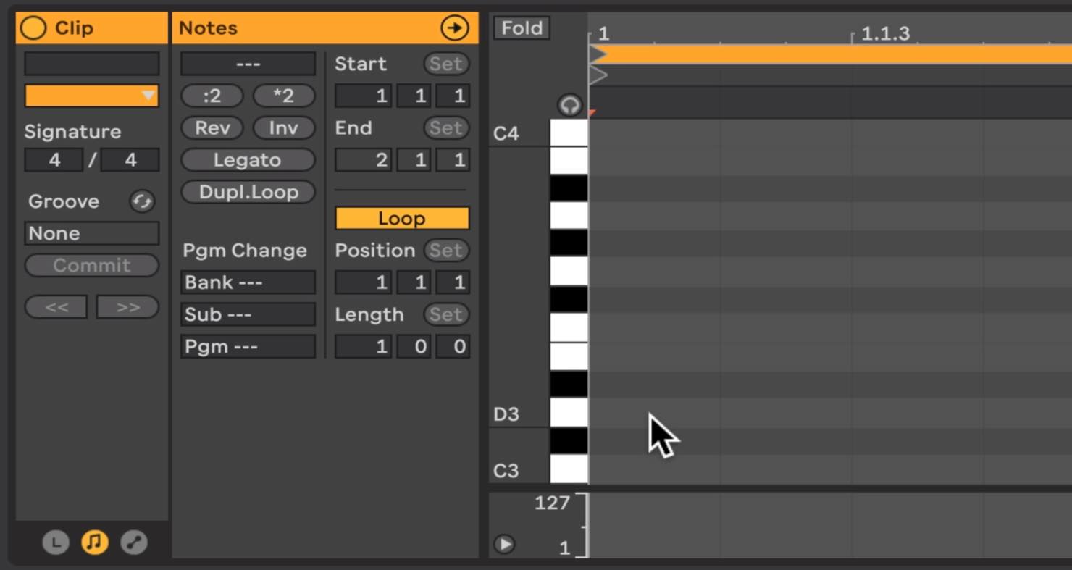
Task: Click the velocity editor play triangle
Action: point(504,544)
